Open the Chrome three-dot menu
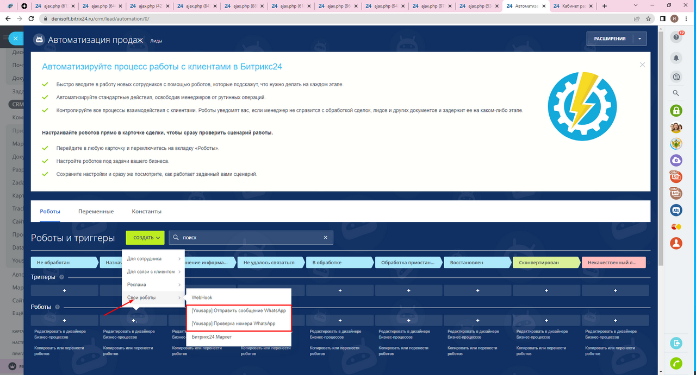Screen dimensions: 696x375 click(x=687, y=18)
